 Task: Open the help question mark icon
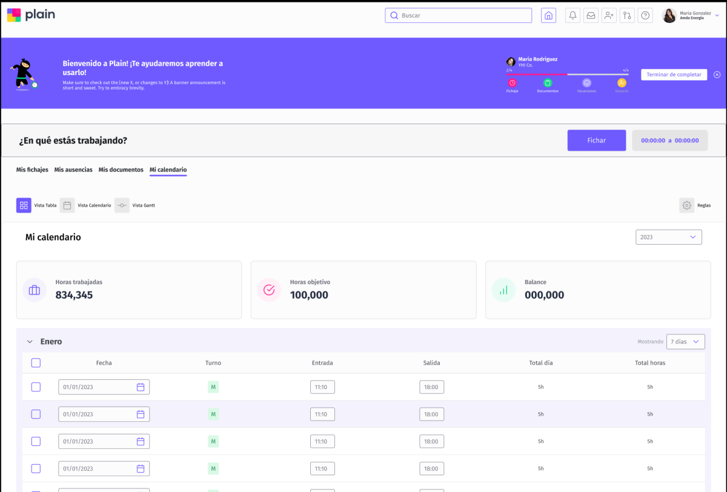pyautogui.click(x=645, y=16)
